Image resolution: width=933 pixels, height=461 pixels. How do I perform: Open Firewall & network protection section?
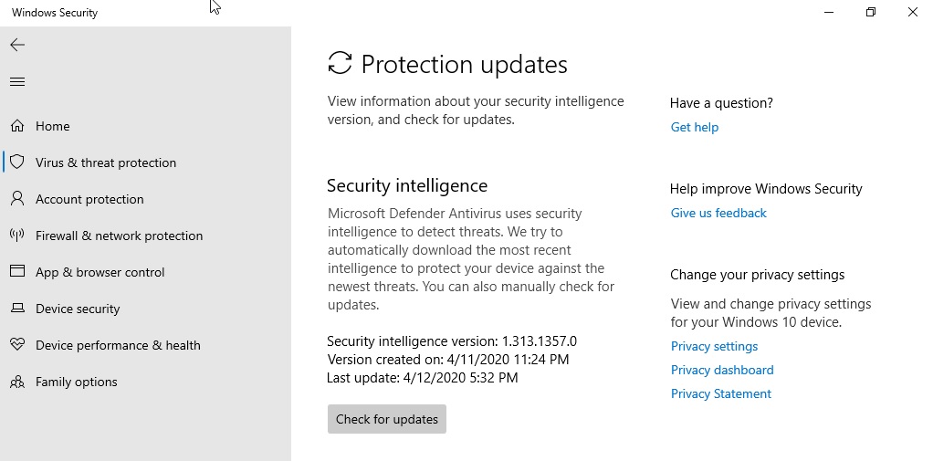(119, 236)
